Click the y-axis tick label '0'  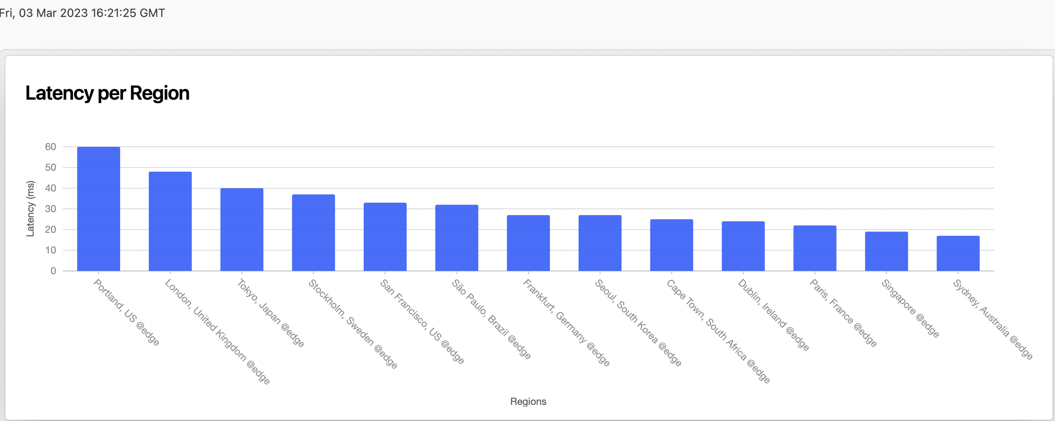click(53, 271)
